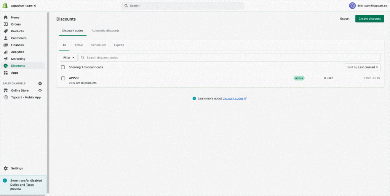390x196 pixels.
Task: Click the Home icon in sidebar
Action: tap(6, 17)
